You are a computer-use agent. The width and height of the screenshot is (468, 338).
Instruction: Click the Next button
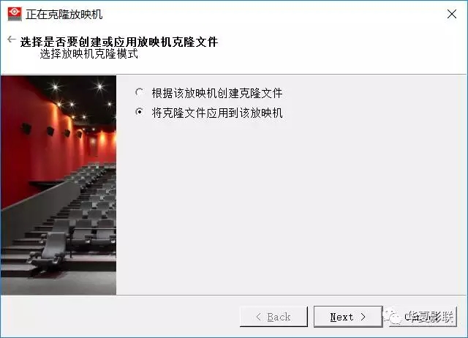pos(348,317)
